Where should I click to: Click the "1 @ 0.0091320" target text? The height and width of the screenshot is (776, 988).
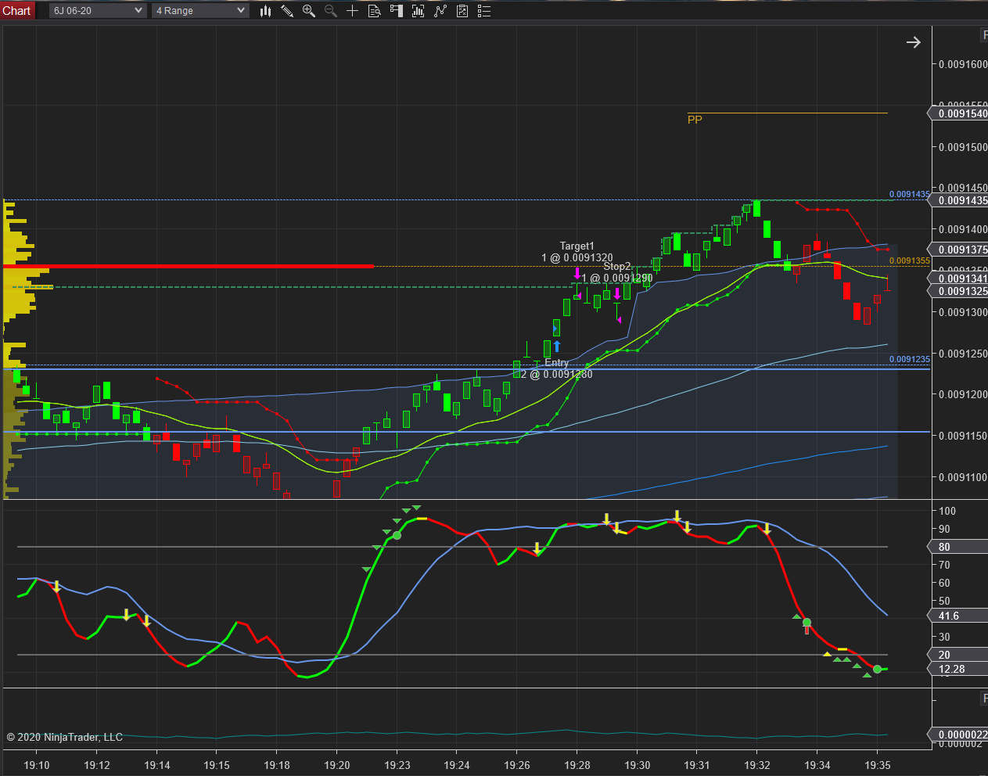point(577,257)
